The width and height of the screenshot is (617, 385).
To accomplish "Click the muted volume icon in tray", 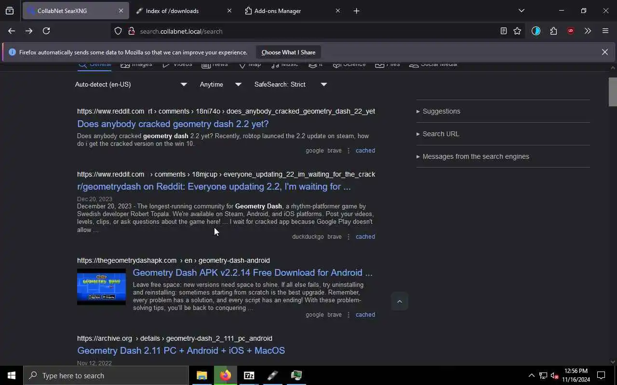I will [x=554, y=375].
